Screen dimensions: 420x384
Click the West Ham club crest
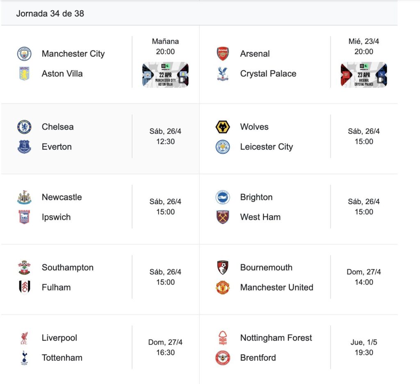click(223, 217)
